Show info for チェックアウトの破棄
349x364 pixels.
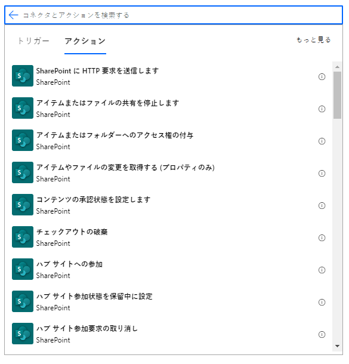click(322, 238)
